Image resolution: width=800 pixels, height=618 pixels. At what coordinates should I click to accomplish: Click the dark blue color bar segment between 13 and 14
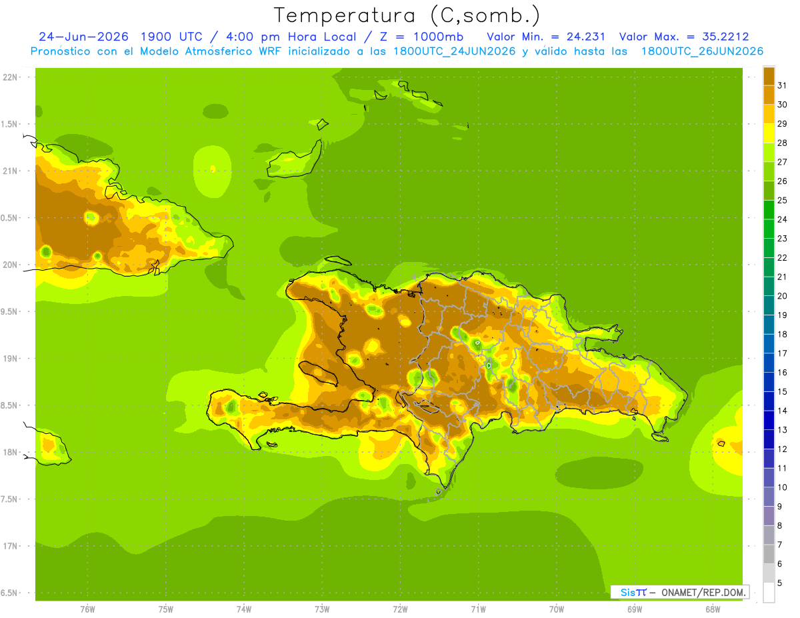pyautogui.click(x=769, y=420)
